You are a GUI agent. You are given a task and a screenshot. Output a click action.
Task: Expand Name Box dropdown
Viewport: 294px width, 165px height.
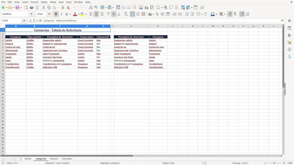(24, 21)
